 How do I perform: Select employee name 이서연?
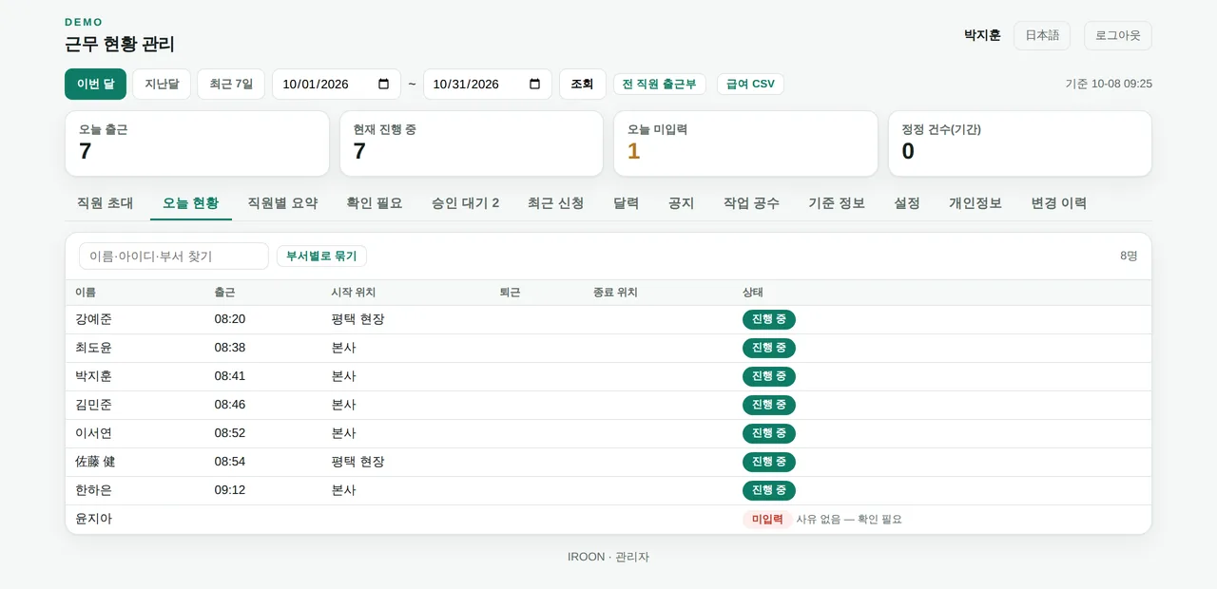(x=94, y=433)
